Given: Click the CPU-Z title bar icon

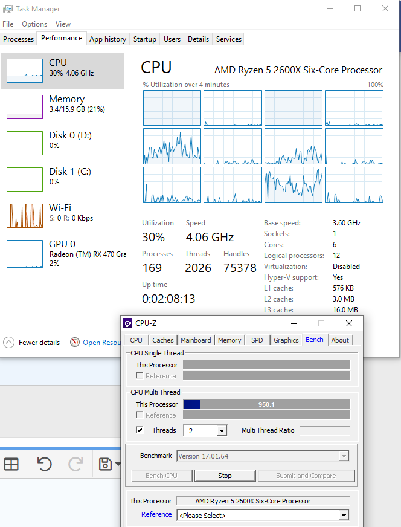Looking at the screenshot, I should point(127,323).
